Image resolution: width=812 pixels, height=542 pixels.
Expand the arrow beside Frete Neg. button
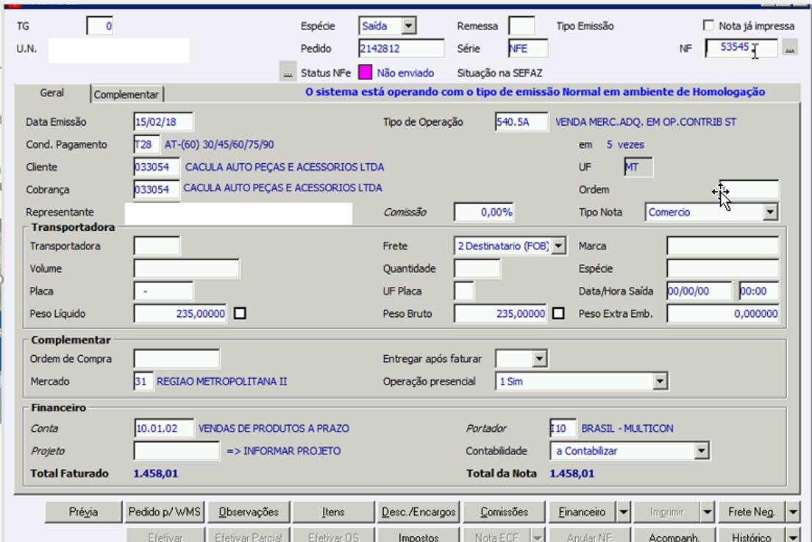pyautogui.click(x=793, y=512)
